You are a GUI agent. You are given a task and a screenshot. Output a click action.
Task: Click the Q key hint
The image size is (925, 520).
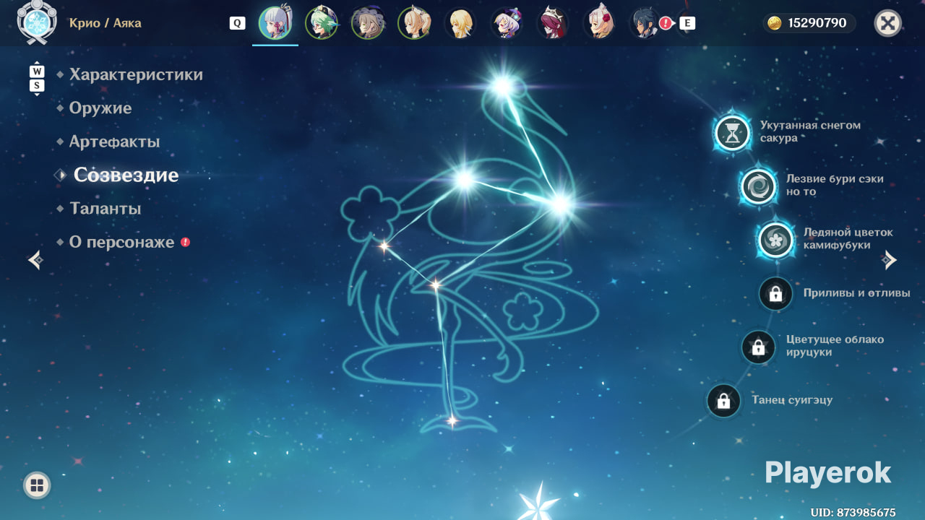pos(237,23)
